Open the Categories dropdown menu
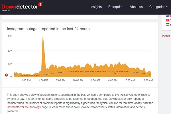Screen dimensions: 171x114 coord(159,7)
